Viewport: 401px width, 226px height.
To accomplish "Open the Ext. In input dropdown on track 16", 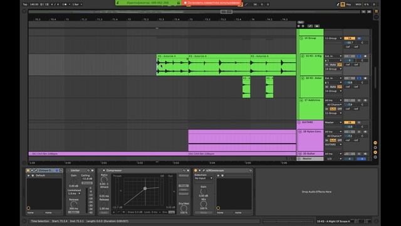I will click(x=333, y=78).
